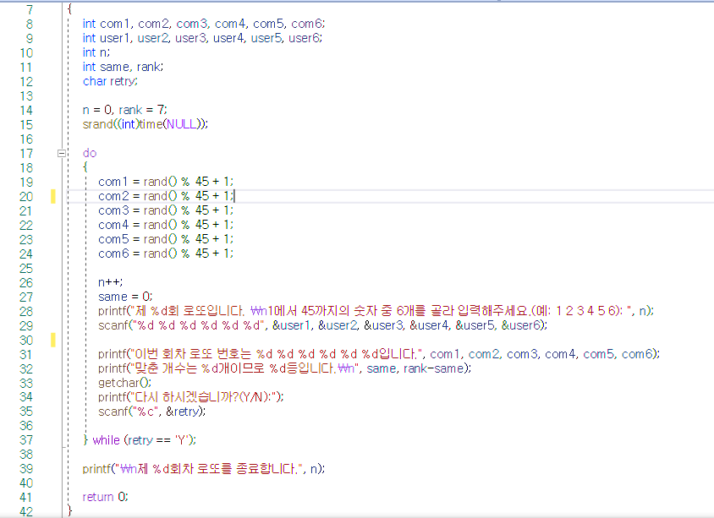Click the srand((int)time(NULL)) statement

[146, 124]
